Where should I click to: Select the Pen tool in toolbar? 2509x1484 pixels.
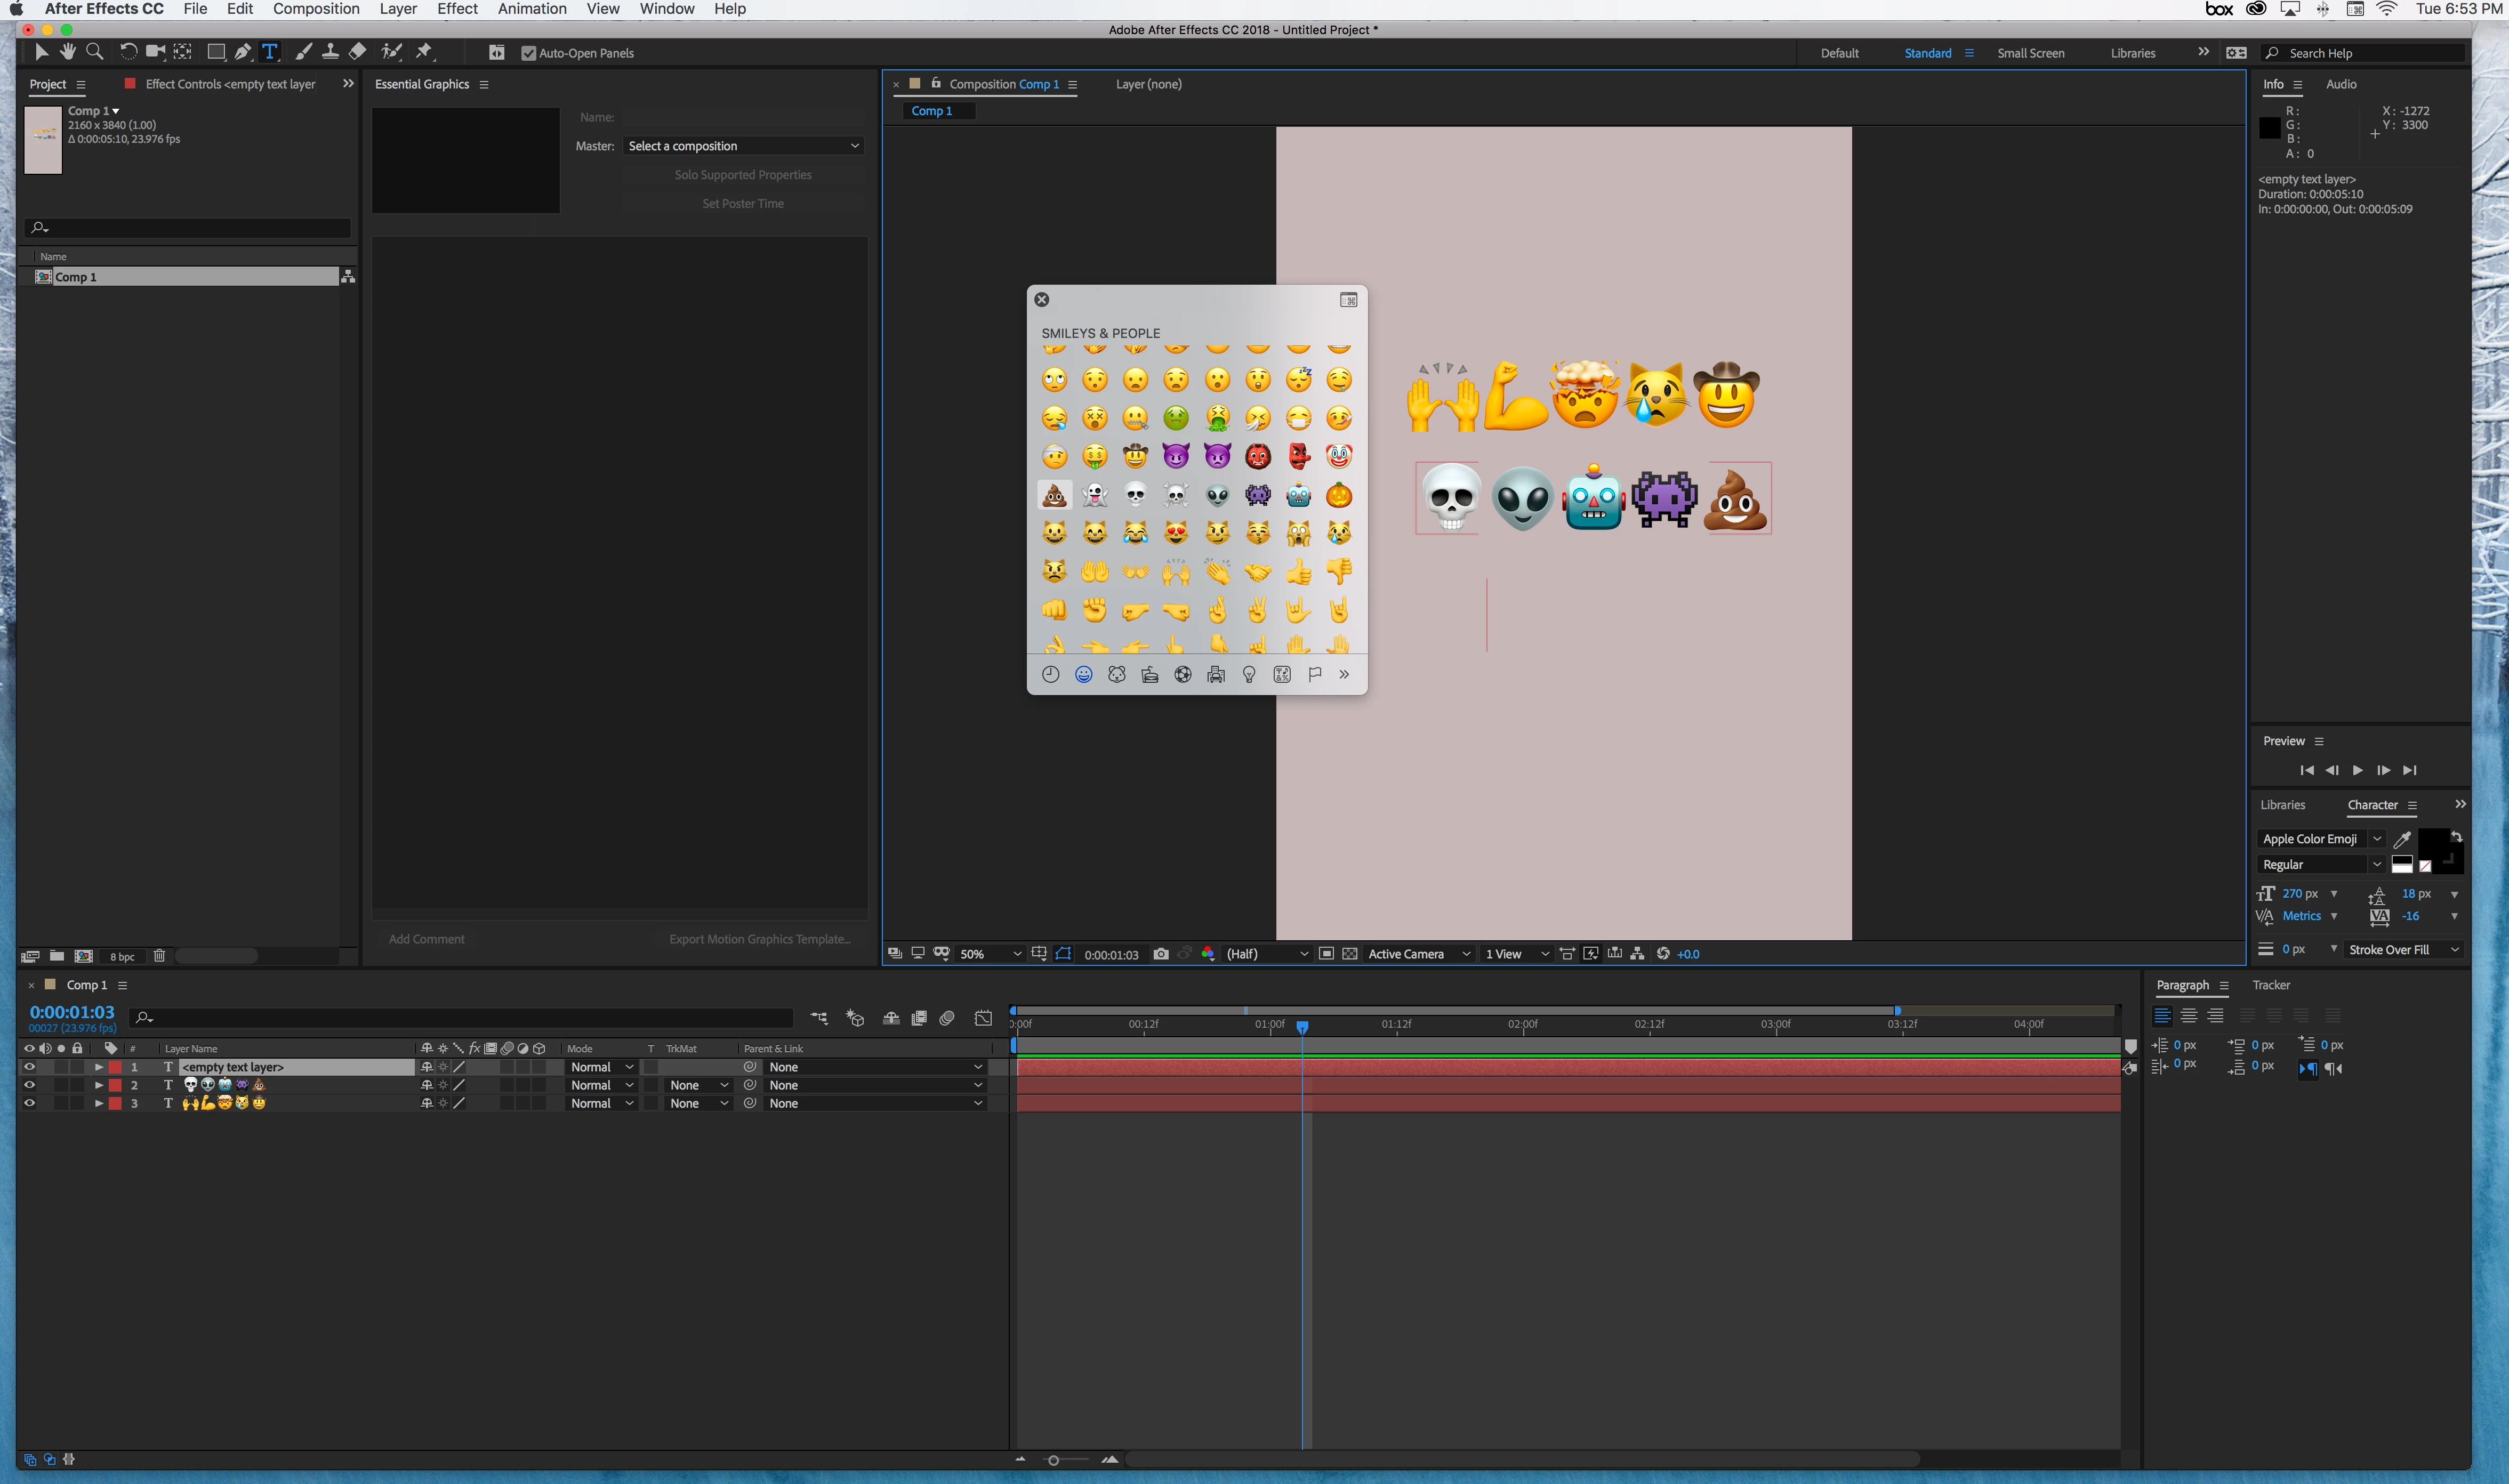coord(243,52)
